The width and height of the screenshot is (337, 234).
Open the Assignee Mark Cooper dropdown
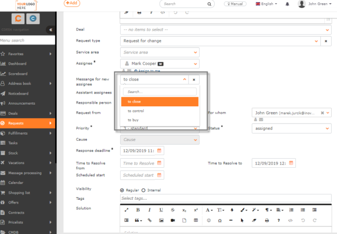(160, 64)
